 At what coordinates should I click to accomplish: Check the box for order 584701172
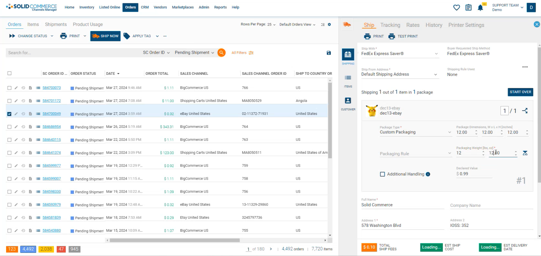point(9,101)
